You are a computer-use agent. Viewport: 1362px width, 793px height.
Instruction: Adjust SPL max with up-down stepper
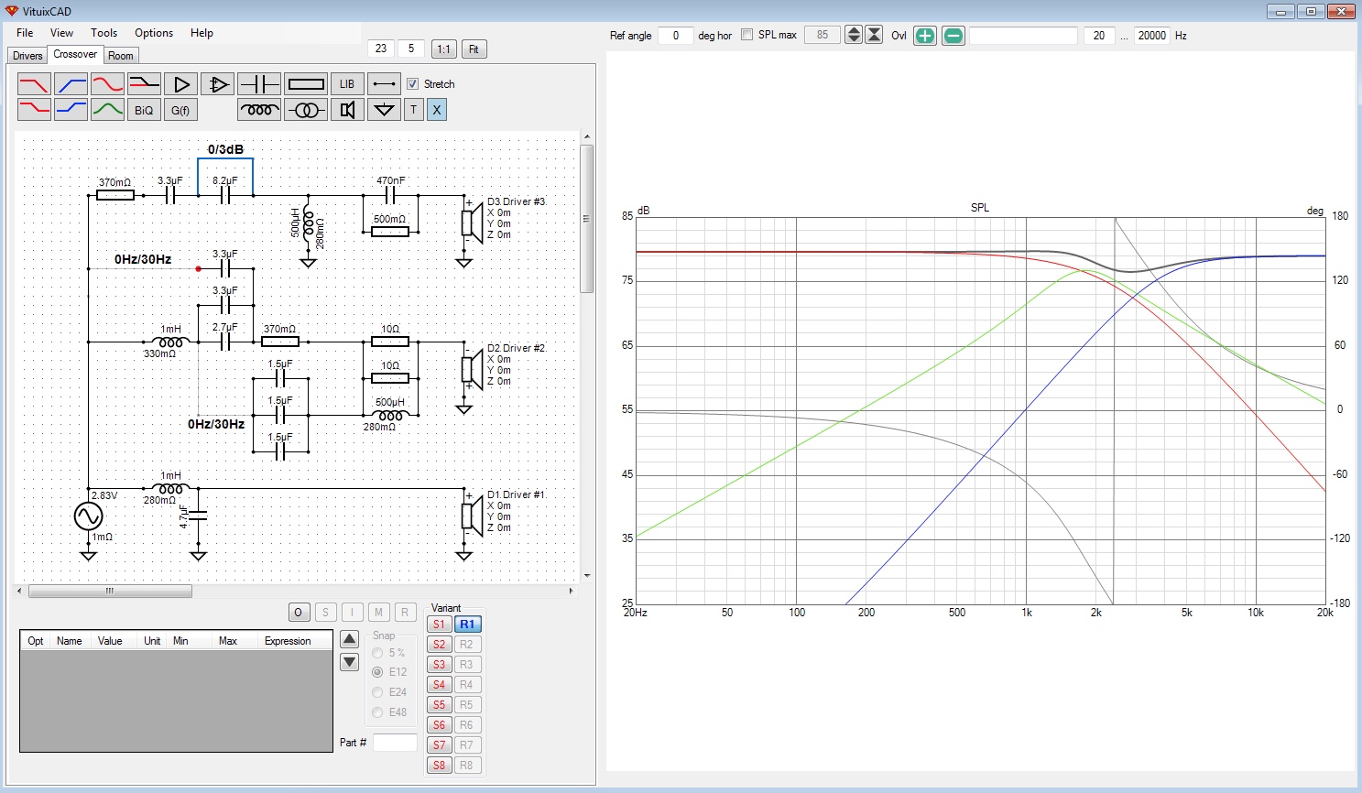854,35
